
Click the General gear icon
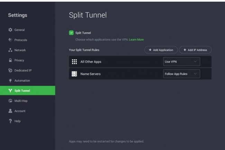(10, 30)
